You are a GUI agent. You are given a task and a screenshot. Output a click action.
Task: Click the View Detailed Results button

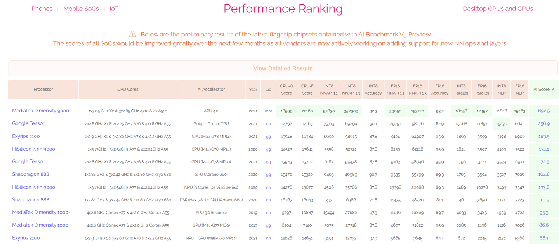pos(283,68)
